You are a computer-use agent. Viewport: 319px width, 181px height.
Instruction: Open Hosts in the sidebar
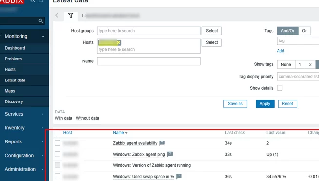point(10,69)
